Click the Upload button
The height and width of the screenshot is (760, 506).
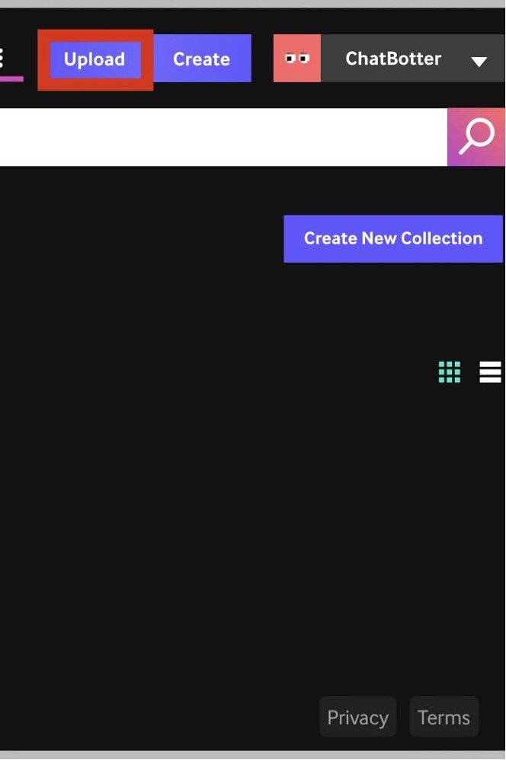point(95,59)
